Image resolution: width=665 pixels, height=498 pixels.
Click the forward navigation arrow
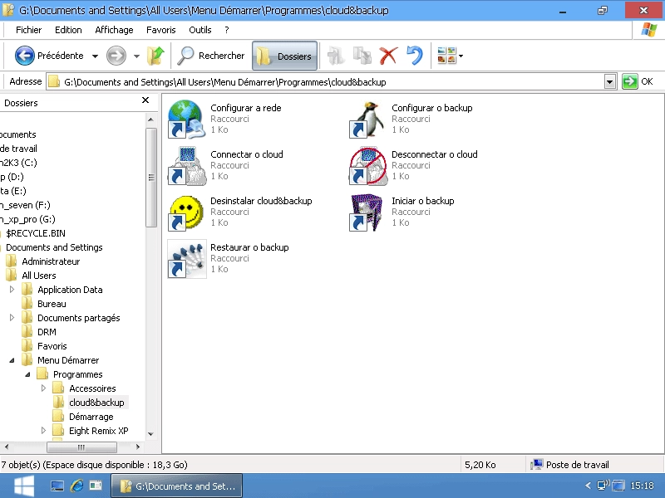pos(116,56)
